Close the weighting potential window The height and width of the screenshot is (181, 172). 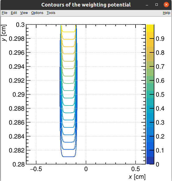coord(166,5)
